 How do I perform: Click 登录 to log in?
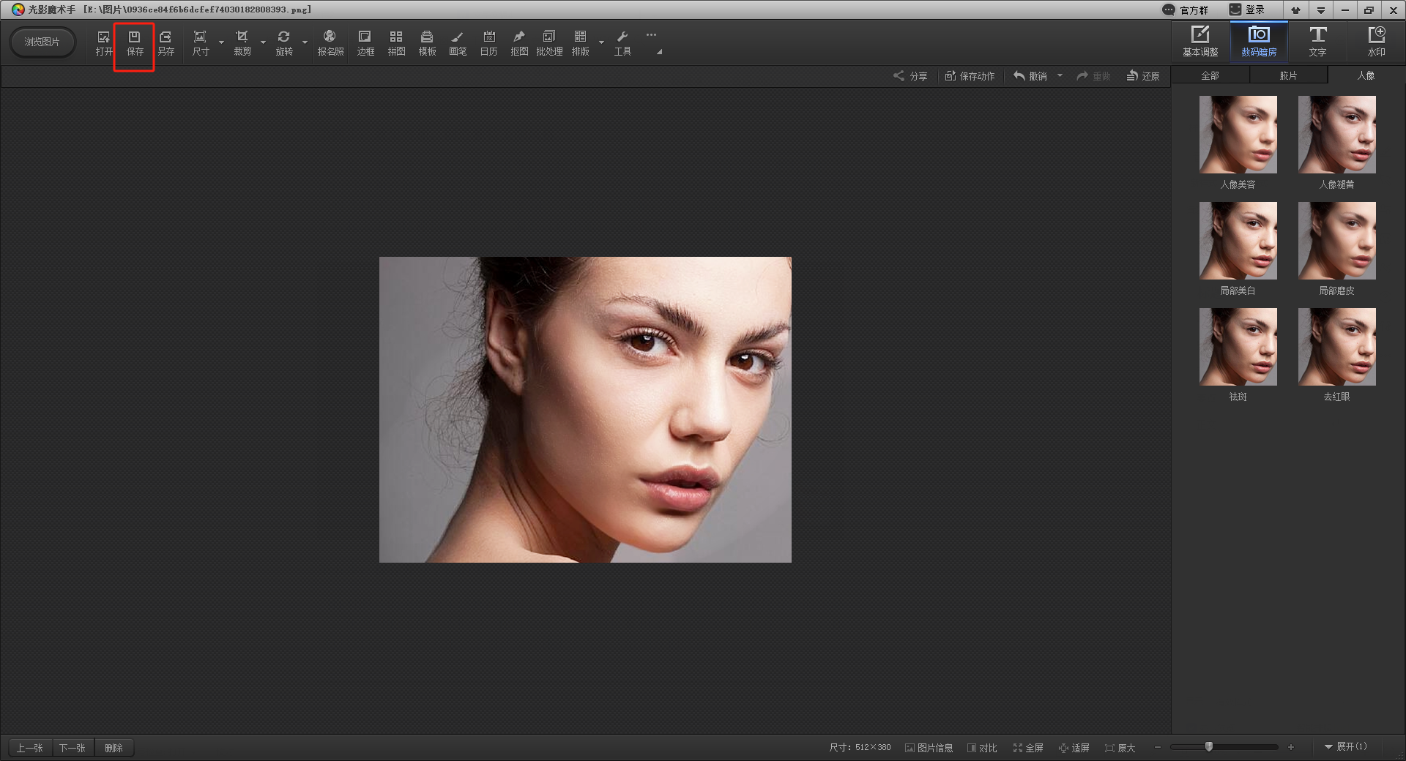[x=1247, y=10]
